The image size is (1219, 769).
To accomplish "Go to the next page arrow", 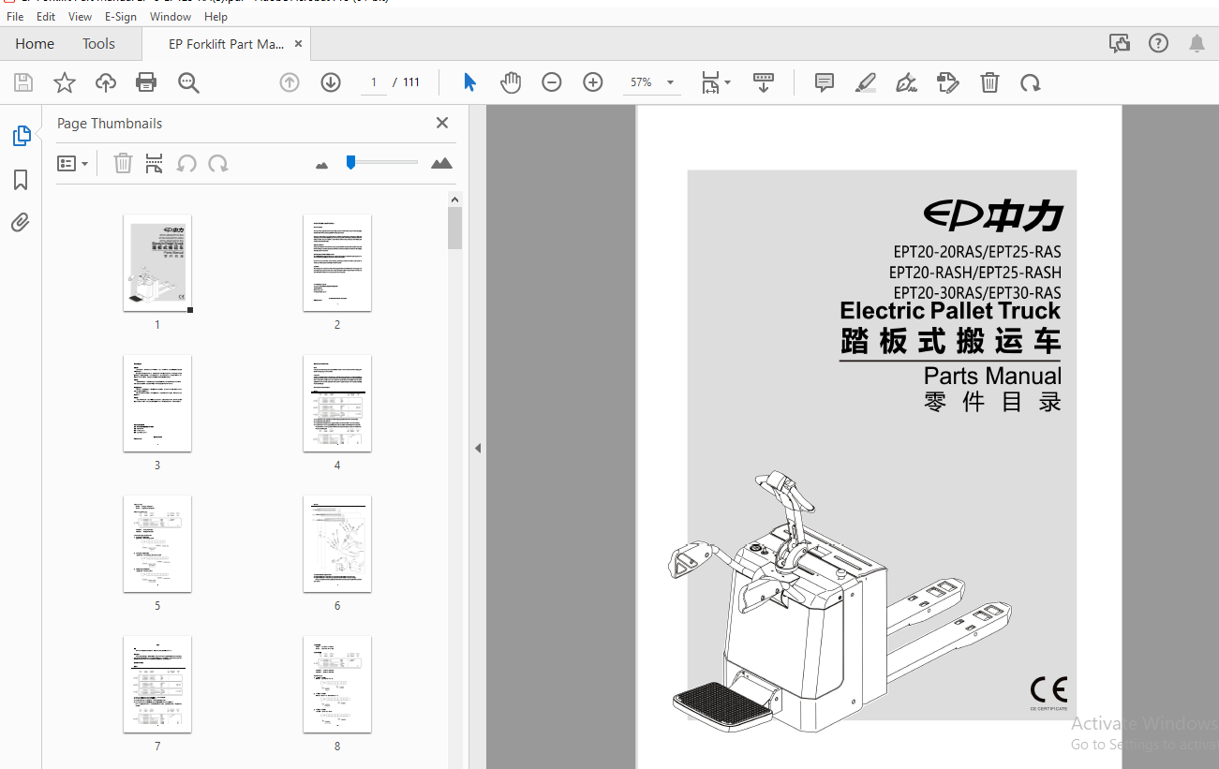I will click(330, 82).
